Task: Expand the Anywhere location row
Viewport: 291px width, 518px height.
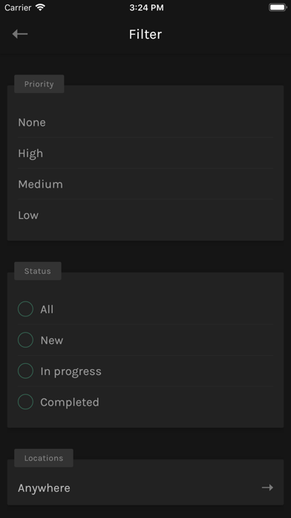Action: [x=145, y=487]
